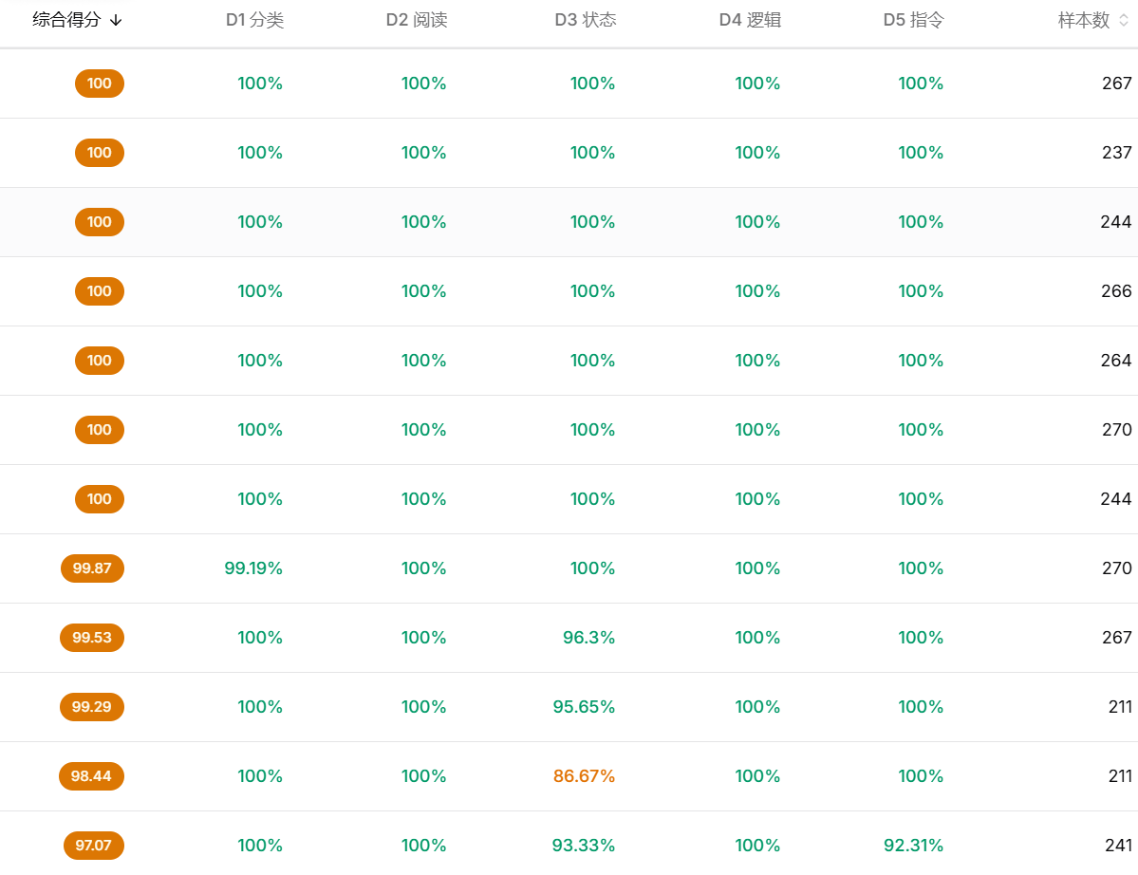
Task: Click the 99.29 score badge
Action: coord(92,707)
